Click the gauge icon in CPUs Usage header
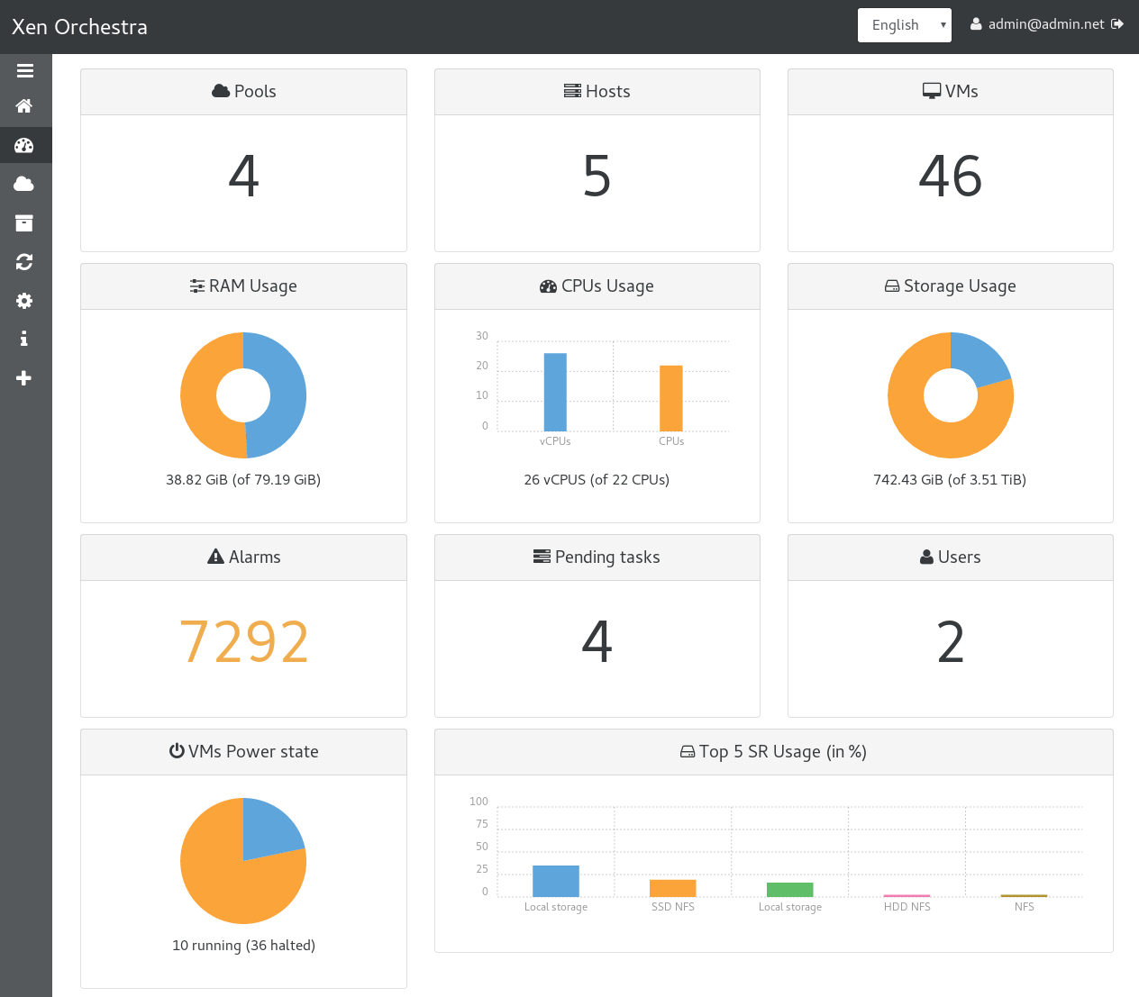Viewport: 1139px width, 997px height. click(548, 286)
